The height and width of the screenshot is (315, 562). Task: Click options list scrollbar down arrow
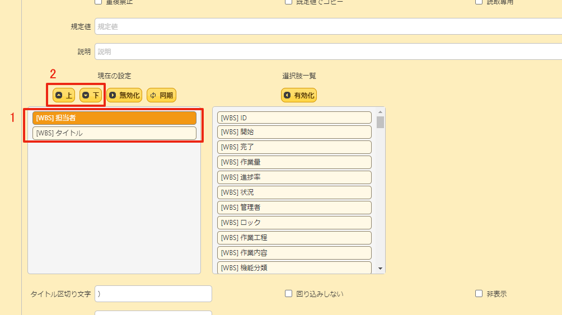point(380,269)
